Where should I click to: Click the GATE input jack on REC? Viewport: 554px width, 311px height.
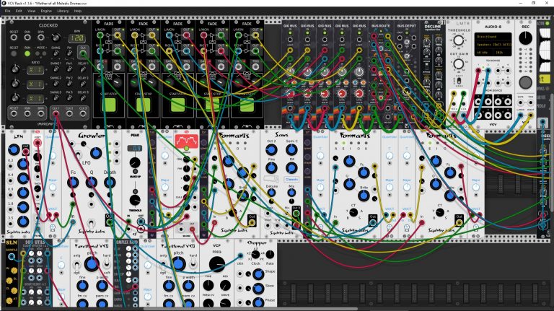[520, 103]
